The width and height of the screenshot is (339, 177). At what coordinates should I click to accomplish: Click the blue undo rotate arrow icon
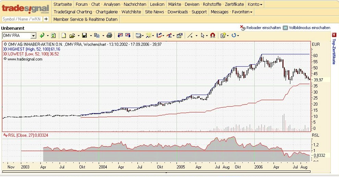pyautogui.click(x=234, y=35)
